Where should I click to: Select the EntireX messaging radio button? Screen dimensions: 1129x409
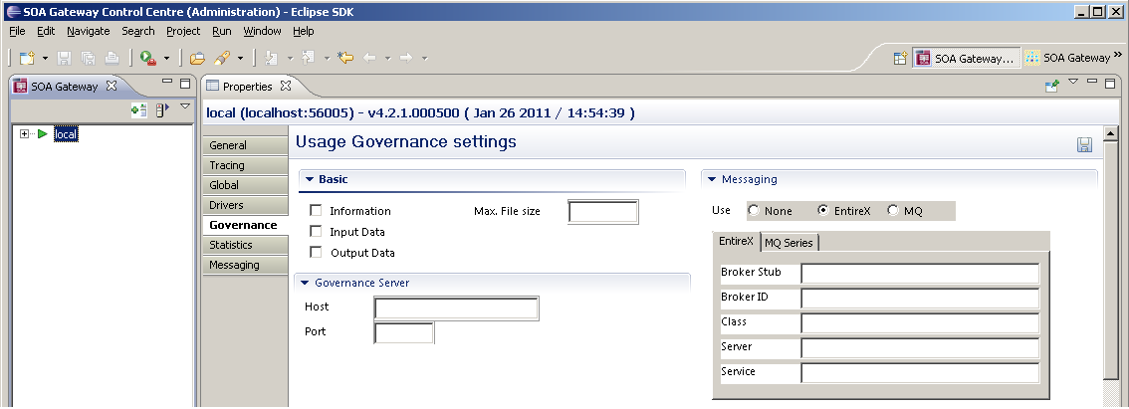pos(823,210)
